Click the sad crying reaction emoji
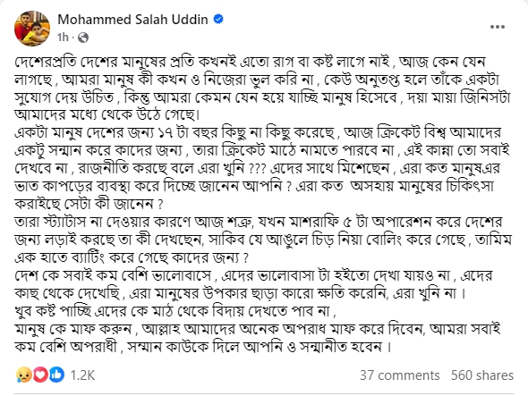 (x=23, y=375)
